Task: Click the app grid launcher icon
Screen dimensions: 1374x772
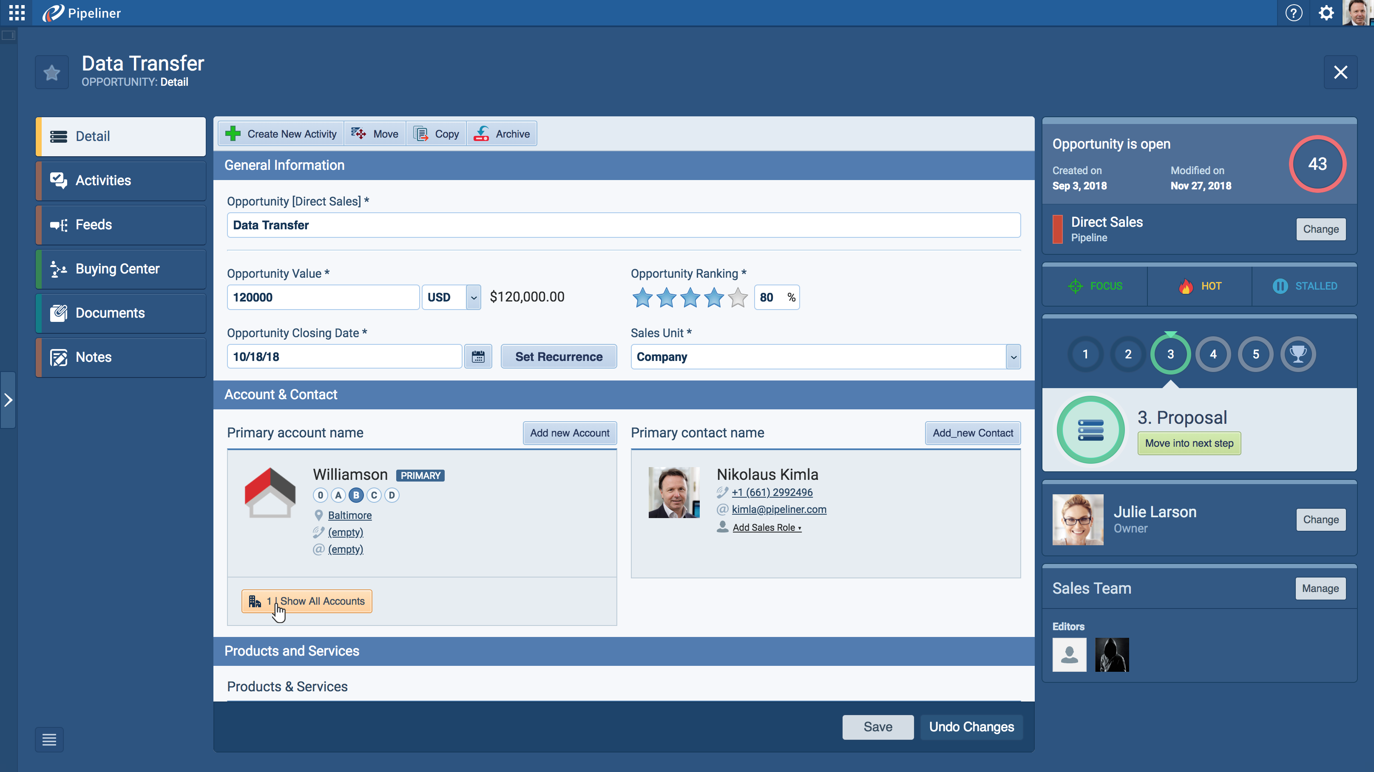Action: point(17,13)
